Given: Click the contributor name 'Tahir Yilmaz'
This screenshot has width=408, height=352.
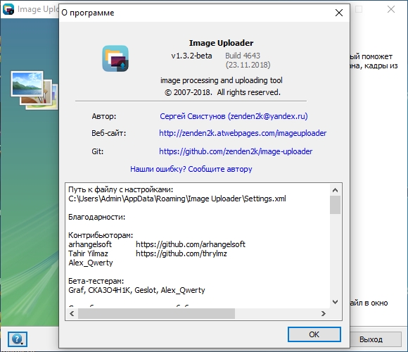Looking at the screenshot, I should point(88,253).
